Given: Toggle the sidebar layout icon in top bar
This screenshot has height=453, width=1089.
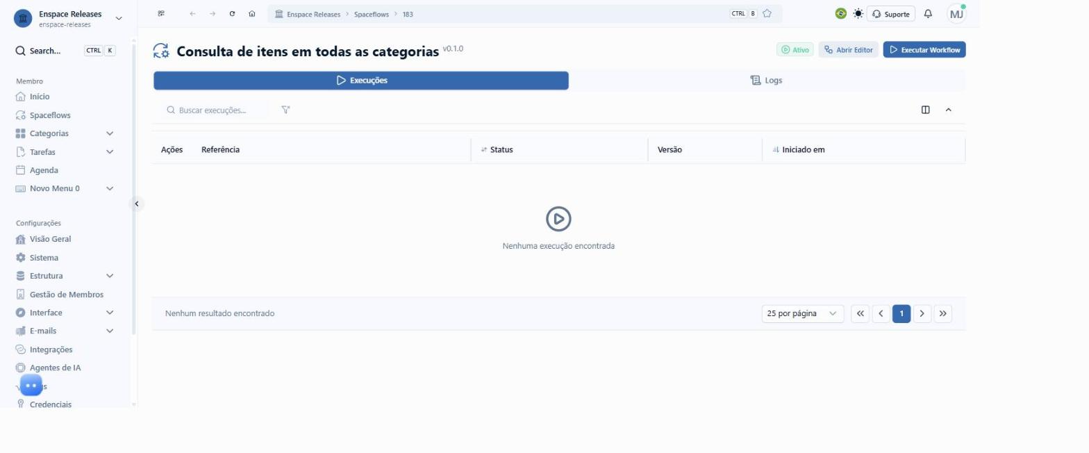Looking at the screenshot, I should pyautogui.click(x=161, y=14).
